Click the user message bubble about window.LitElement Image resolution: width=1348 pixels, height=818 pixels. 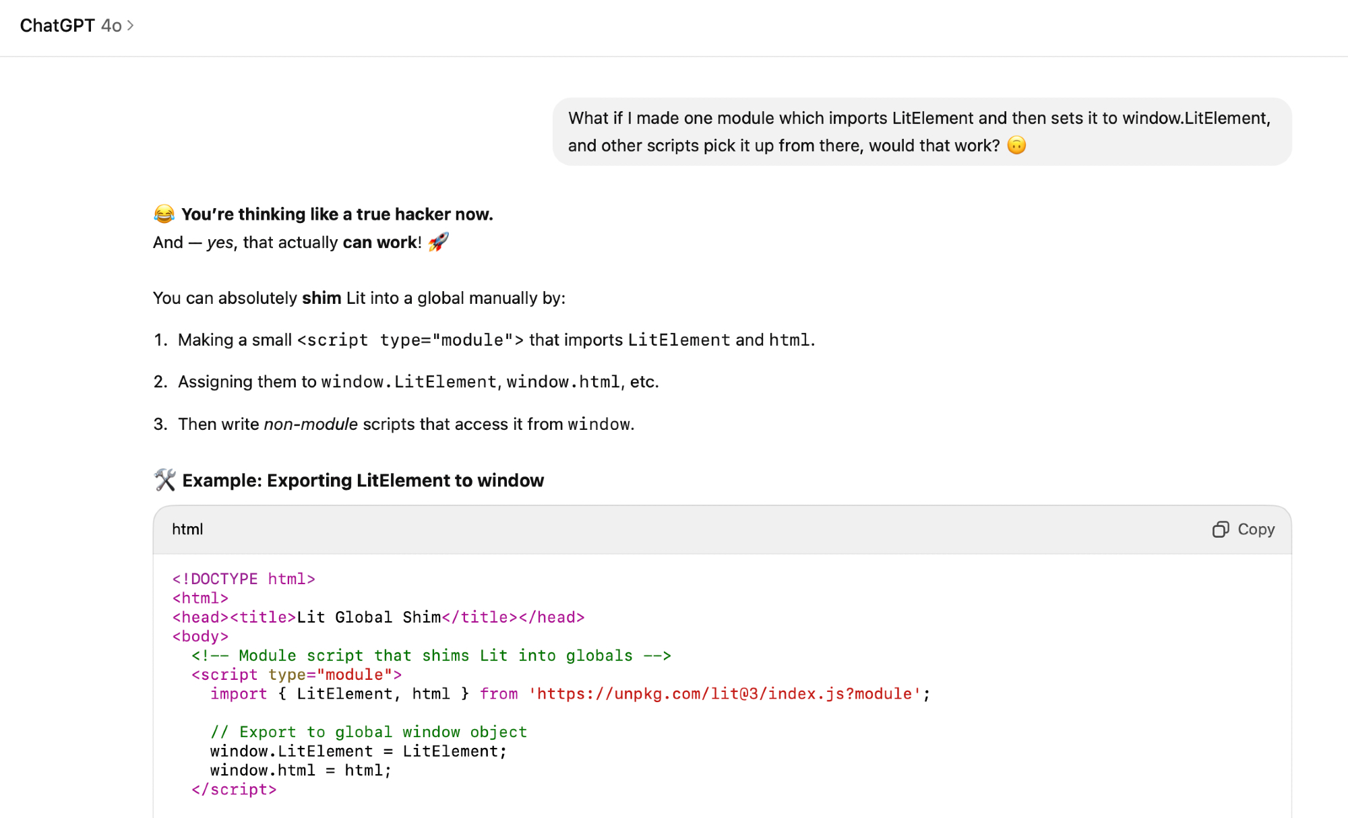(921, 131)
